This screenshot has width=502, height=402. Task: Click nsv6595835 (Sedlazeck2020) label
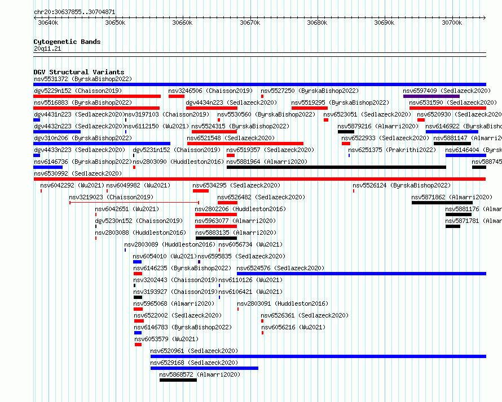click(x=241, y=256)
